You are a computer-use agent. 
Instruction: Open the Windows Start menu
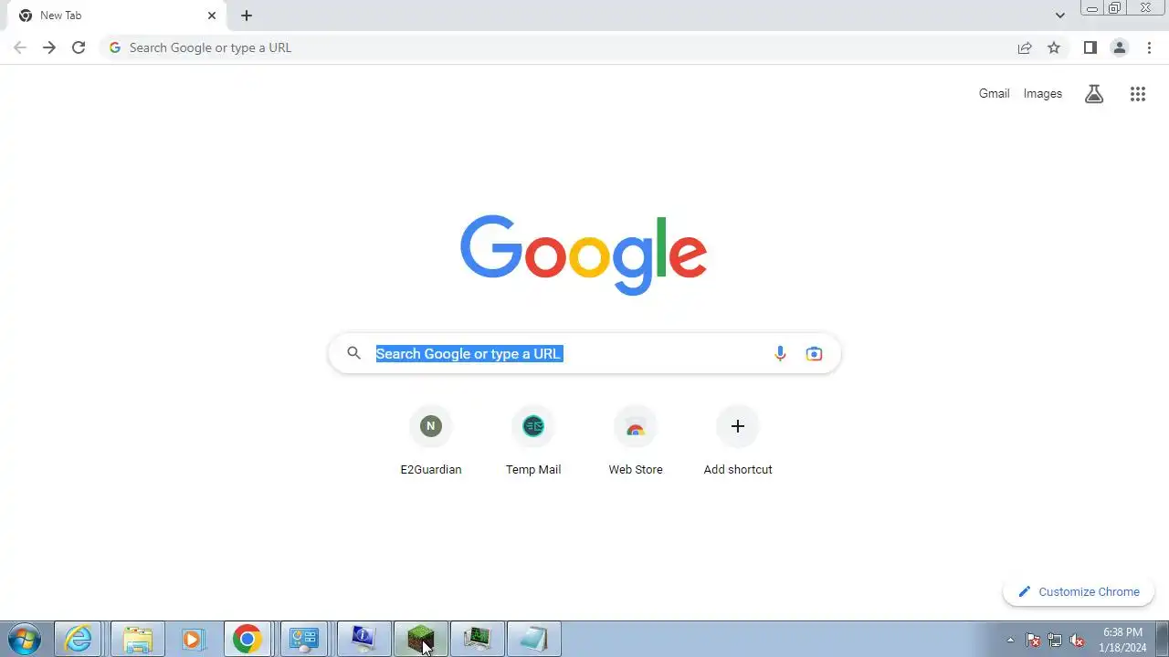tap(25, 639)
